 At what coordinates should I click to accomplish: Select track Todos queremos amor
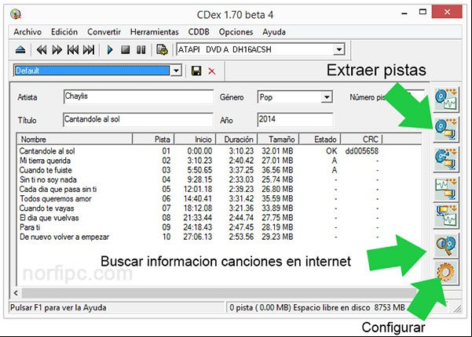tap(56, 199)
